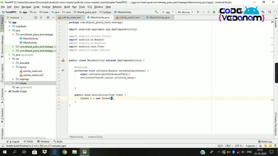Collapse the layout folder
The height and width of the screenshot is (156, 278).
[x=13, y=67]
